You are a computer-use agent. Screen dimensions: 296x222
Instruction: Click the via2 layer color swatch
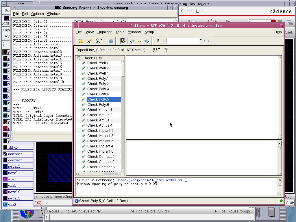5,205
